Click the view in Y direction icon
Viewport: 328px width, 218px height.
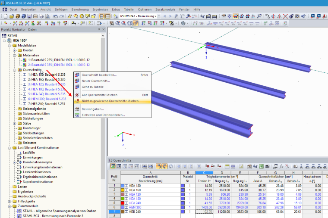point(150,23)
